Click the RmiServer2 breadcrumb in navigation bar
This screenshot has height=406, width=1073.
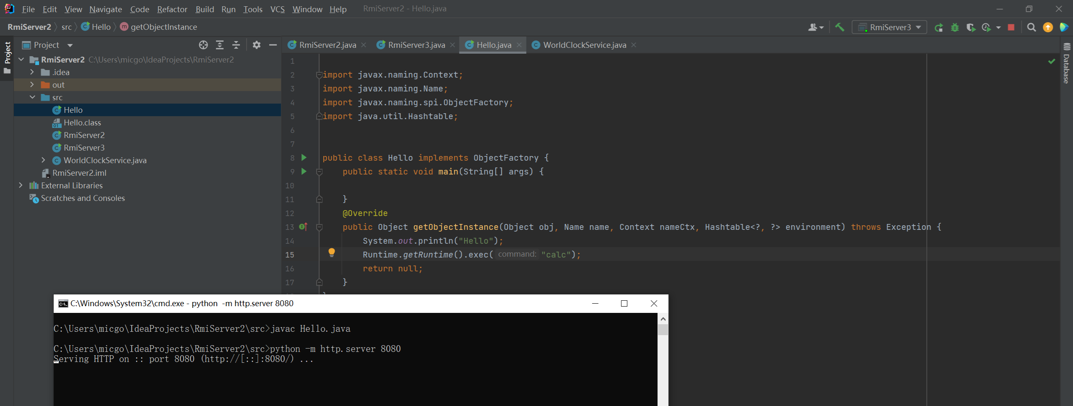[29, 27]
